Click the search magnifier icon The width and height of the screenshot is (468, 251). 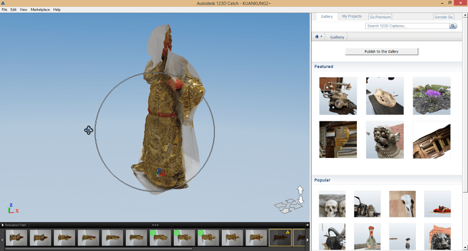(453, 26)
